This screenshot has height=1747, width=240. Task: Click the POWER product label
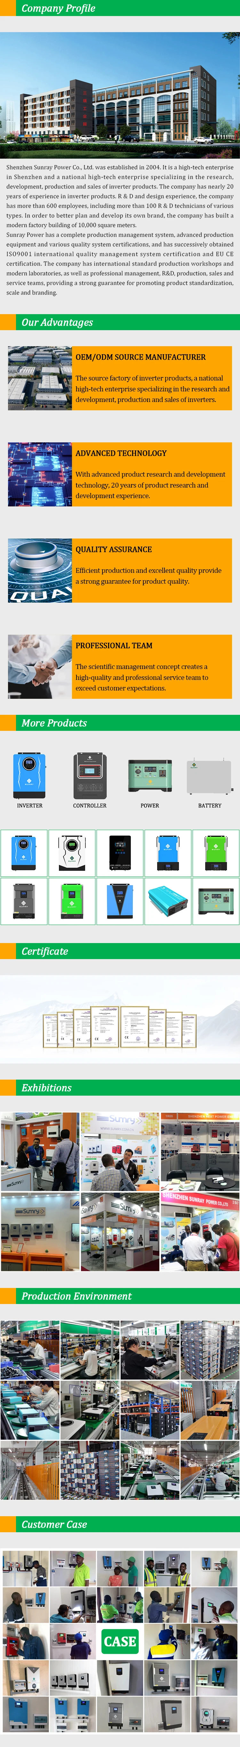[x=150, y=806]
